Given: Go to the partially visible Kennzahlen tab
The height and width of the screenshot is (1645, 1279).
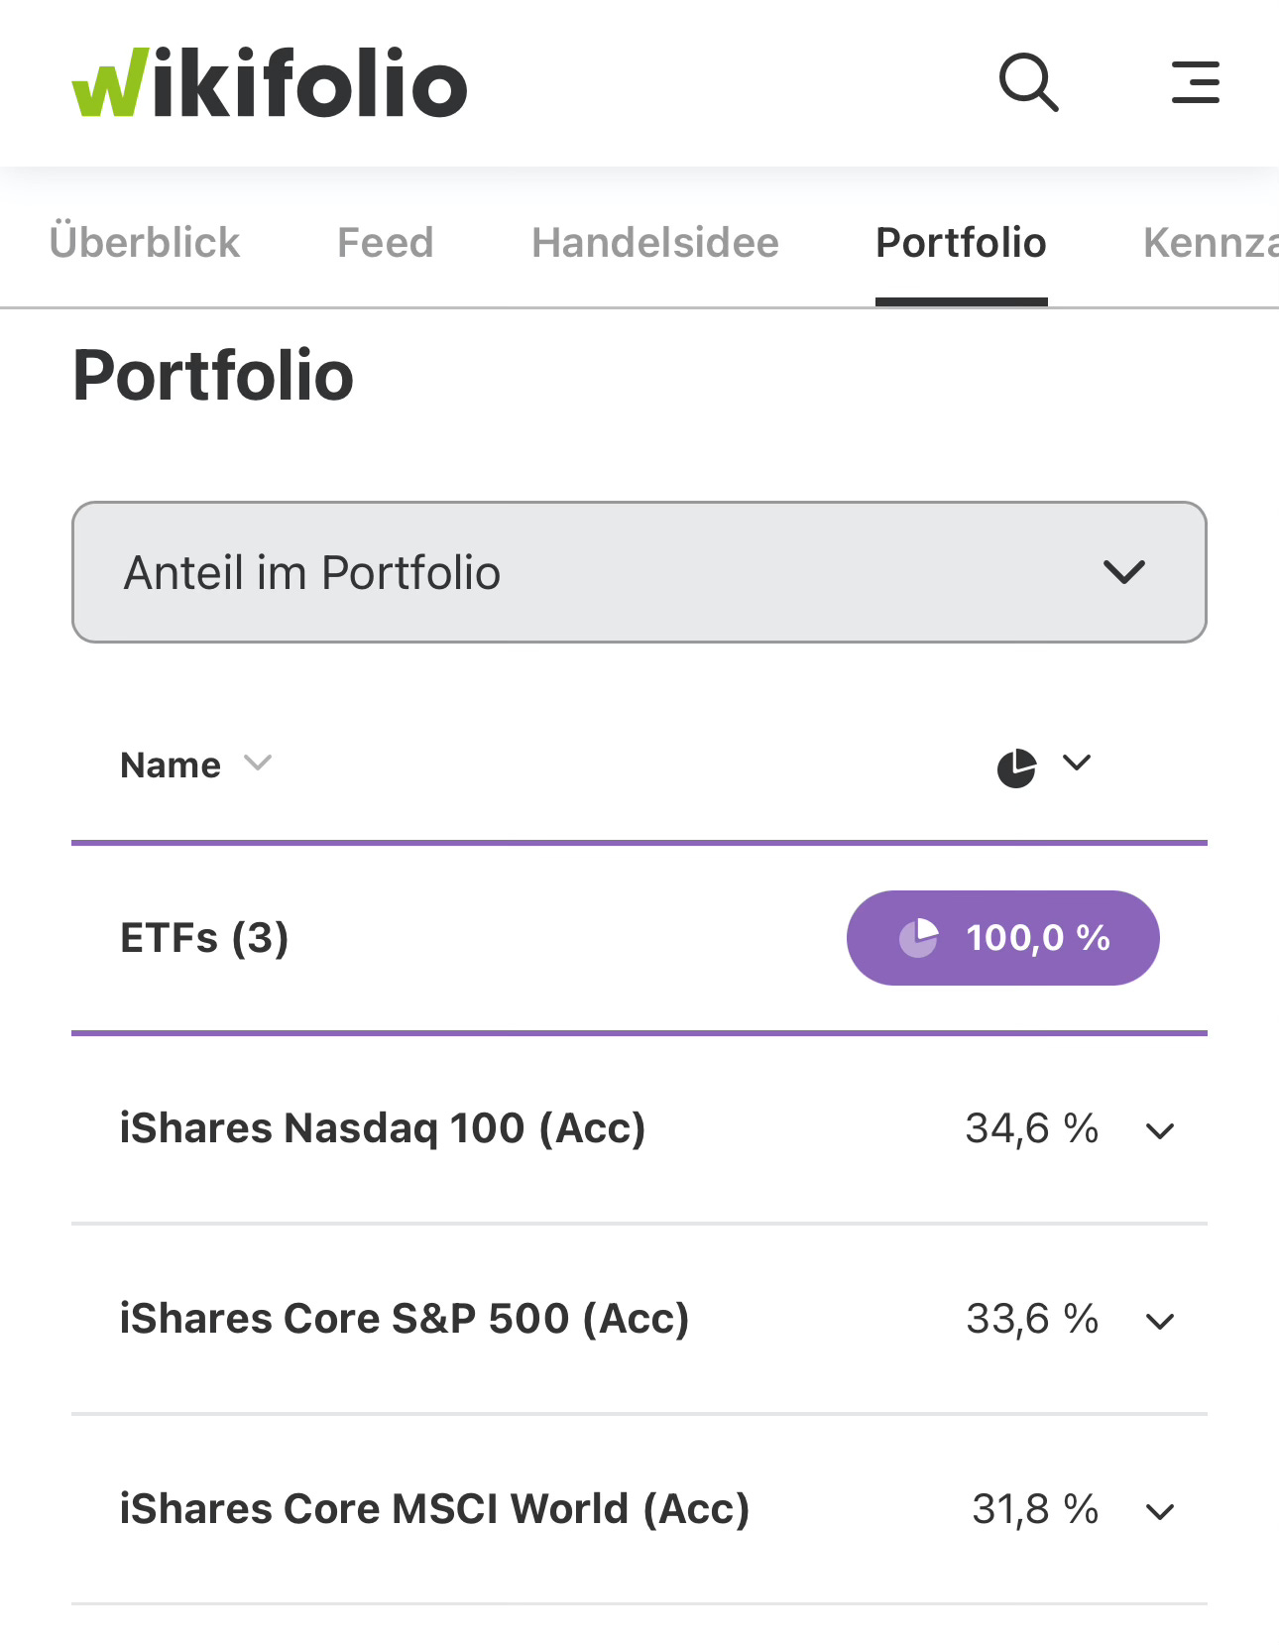Looking at the screenshot, I should (x=1210, y=243).
